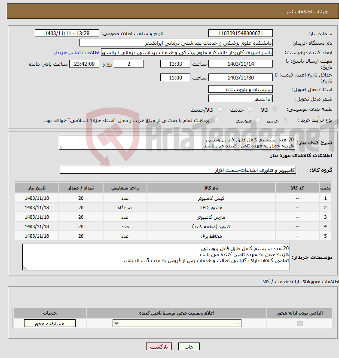Click the general need description textarea
This screenshot has width=339, height=358.
[x=177, y=142]
